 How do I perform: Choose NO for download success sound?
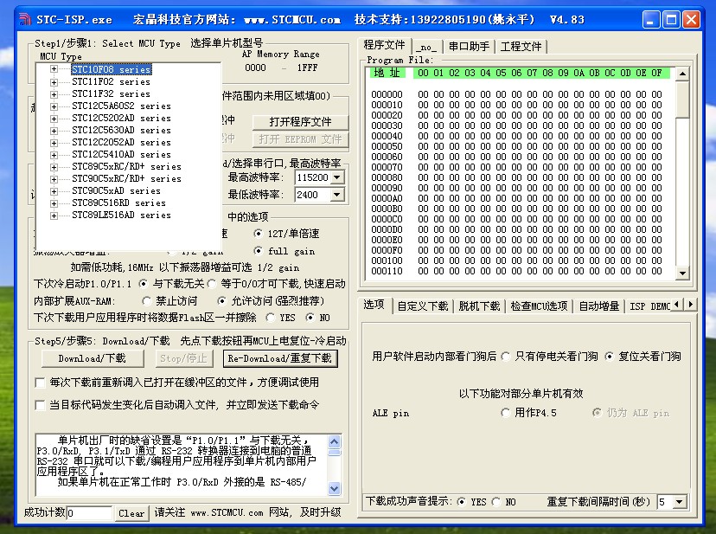pyautogui.click(x=496, y=501)
